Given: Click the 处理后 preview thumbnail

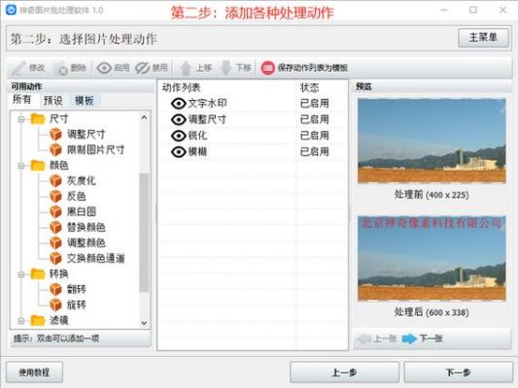Looking at the screenshot, I should coord(432,258).
